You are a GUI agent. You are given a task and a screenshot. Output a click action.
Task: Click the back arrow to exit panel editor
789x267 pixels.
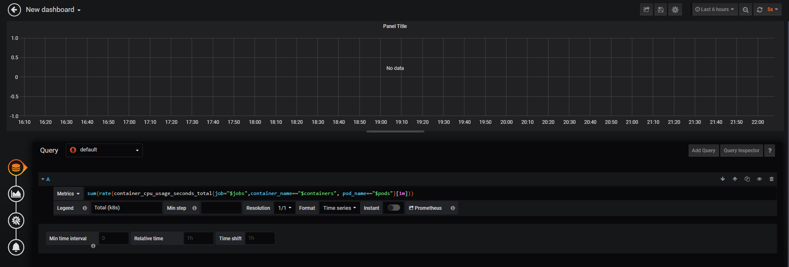click(x=14, y=10)
